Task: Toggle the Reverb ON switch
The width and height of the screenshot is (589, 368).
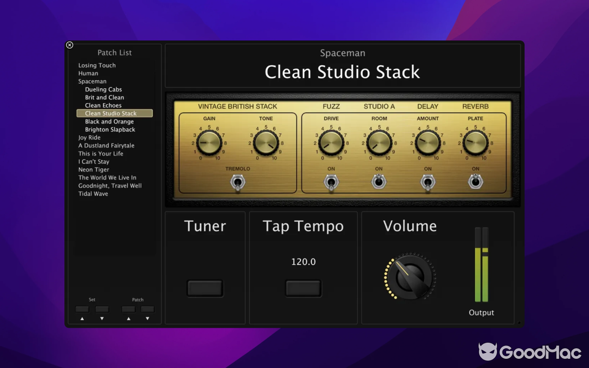Action: coord(475,182)
